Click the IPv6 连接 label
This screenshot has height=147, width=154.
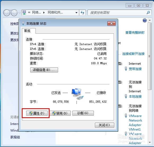38,49
